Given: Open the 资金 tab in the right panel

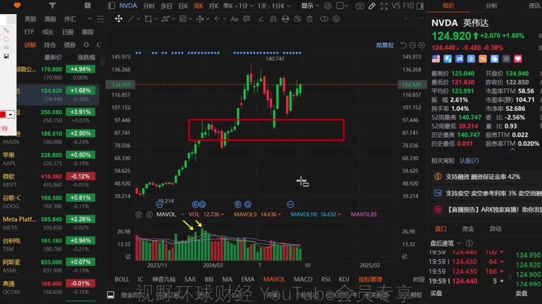Looking at the screenshot, I should 468,229.
